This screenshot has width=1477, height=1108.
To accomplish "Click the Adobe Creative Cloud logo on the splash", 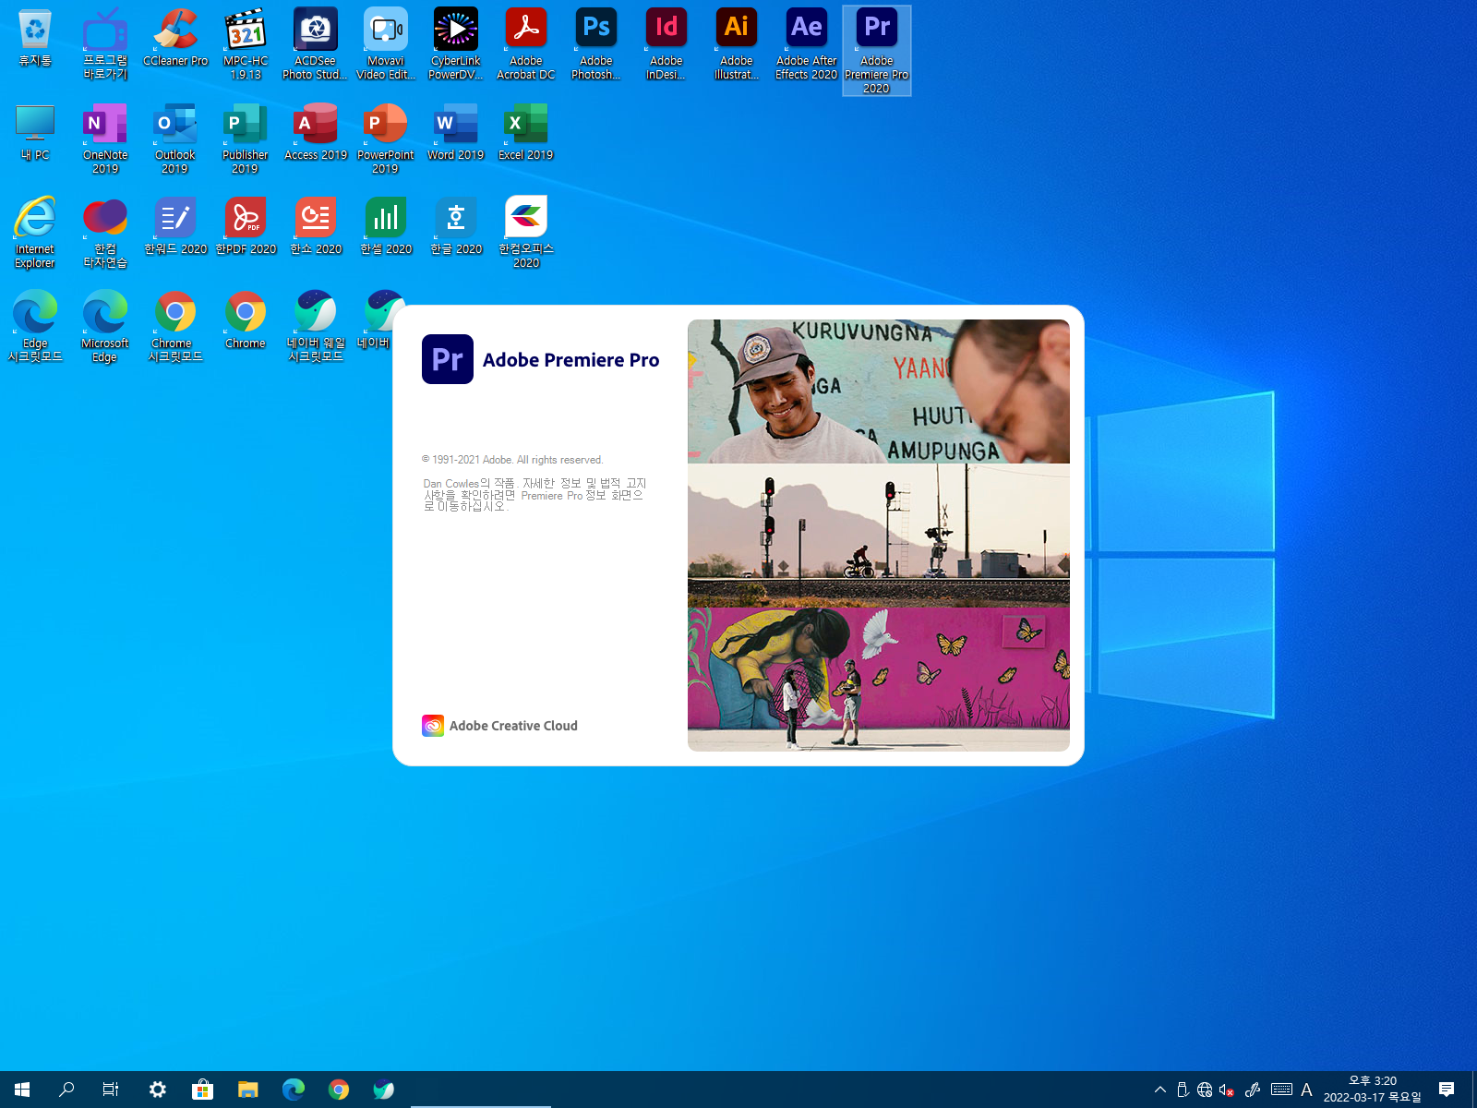I will pos(433,726).
